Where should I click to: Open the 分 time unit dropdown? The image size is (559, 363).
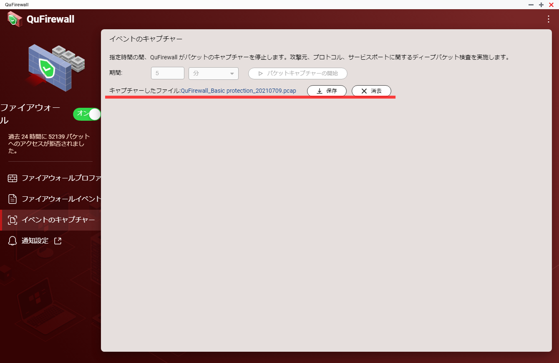[214, 74]
